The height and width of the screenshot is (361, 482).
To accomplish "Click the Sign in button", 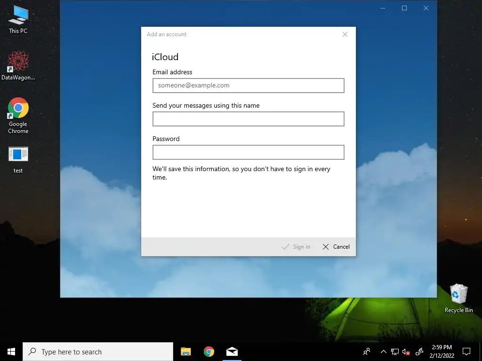I will [296, 247].
